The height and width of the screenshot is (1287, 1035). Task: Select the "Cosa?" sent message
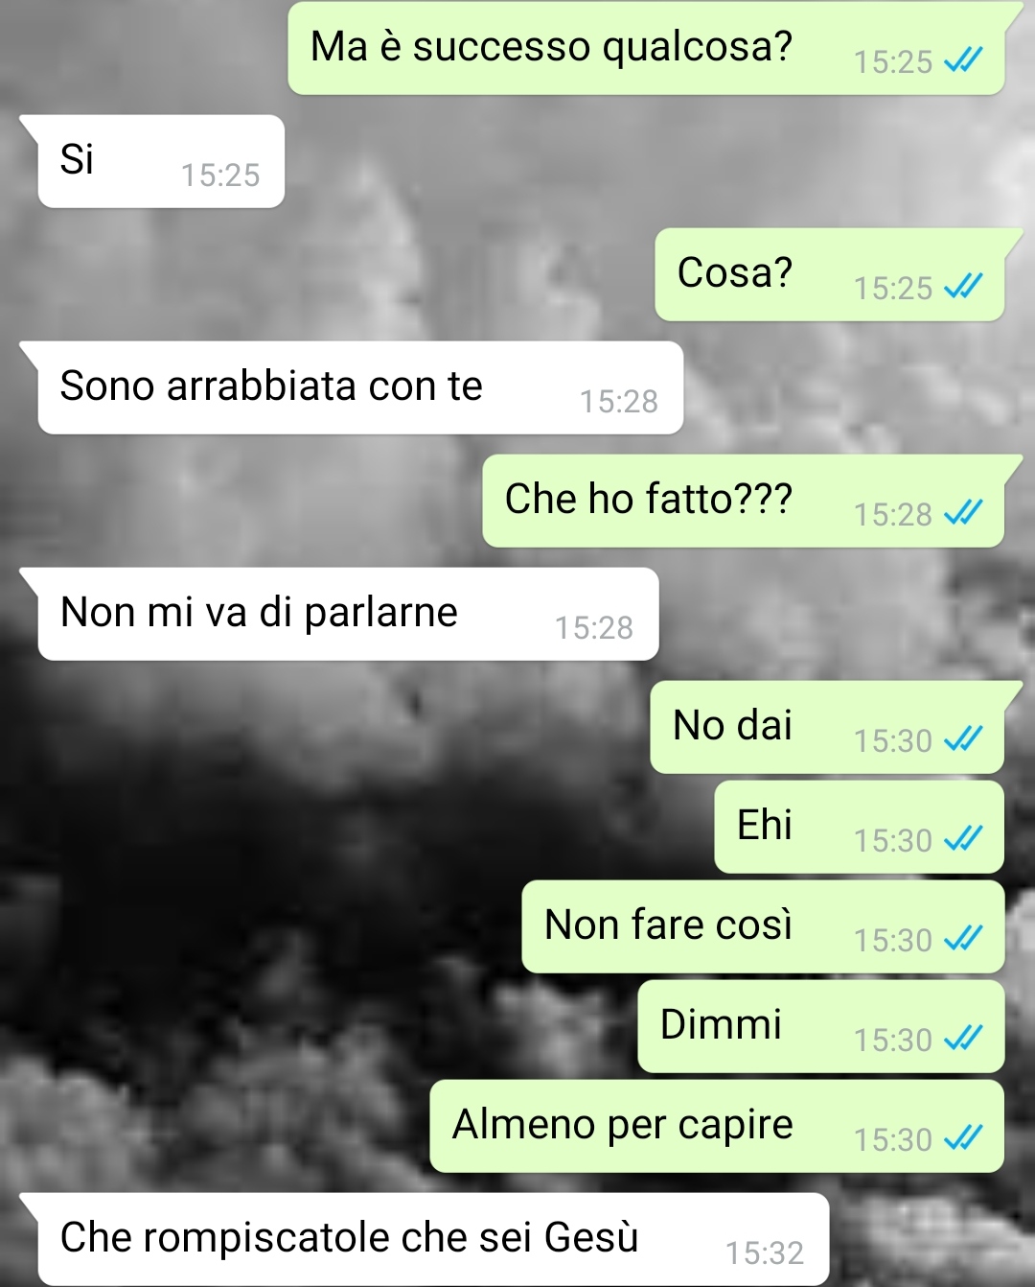(830, 274)
